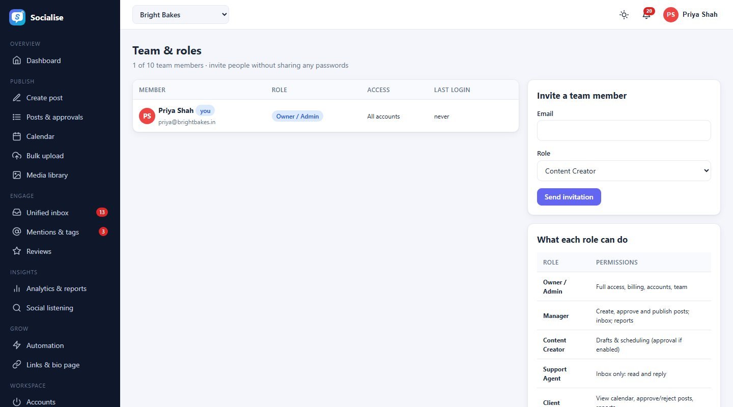Image resolution: width=733 pixels, height=407 pixels.
Task: Open the Role dropdown showing Content Creator
Action: click(x=624, y=171)
